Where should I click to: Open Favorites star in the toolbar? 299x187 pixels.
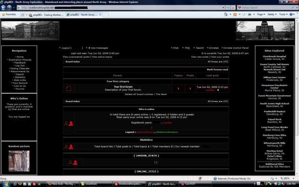point(9,15)
